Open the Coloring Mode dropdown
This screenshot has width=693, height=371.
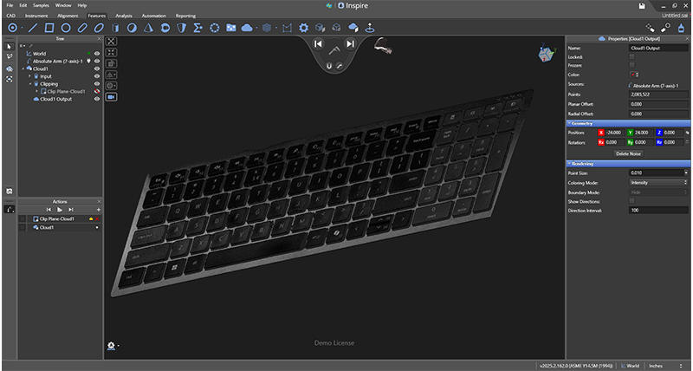click(x=658, y=182)
